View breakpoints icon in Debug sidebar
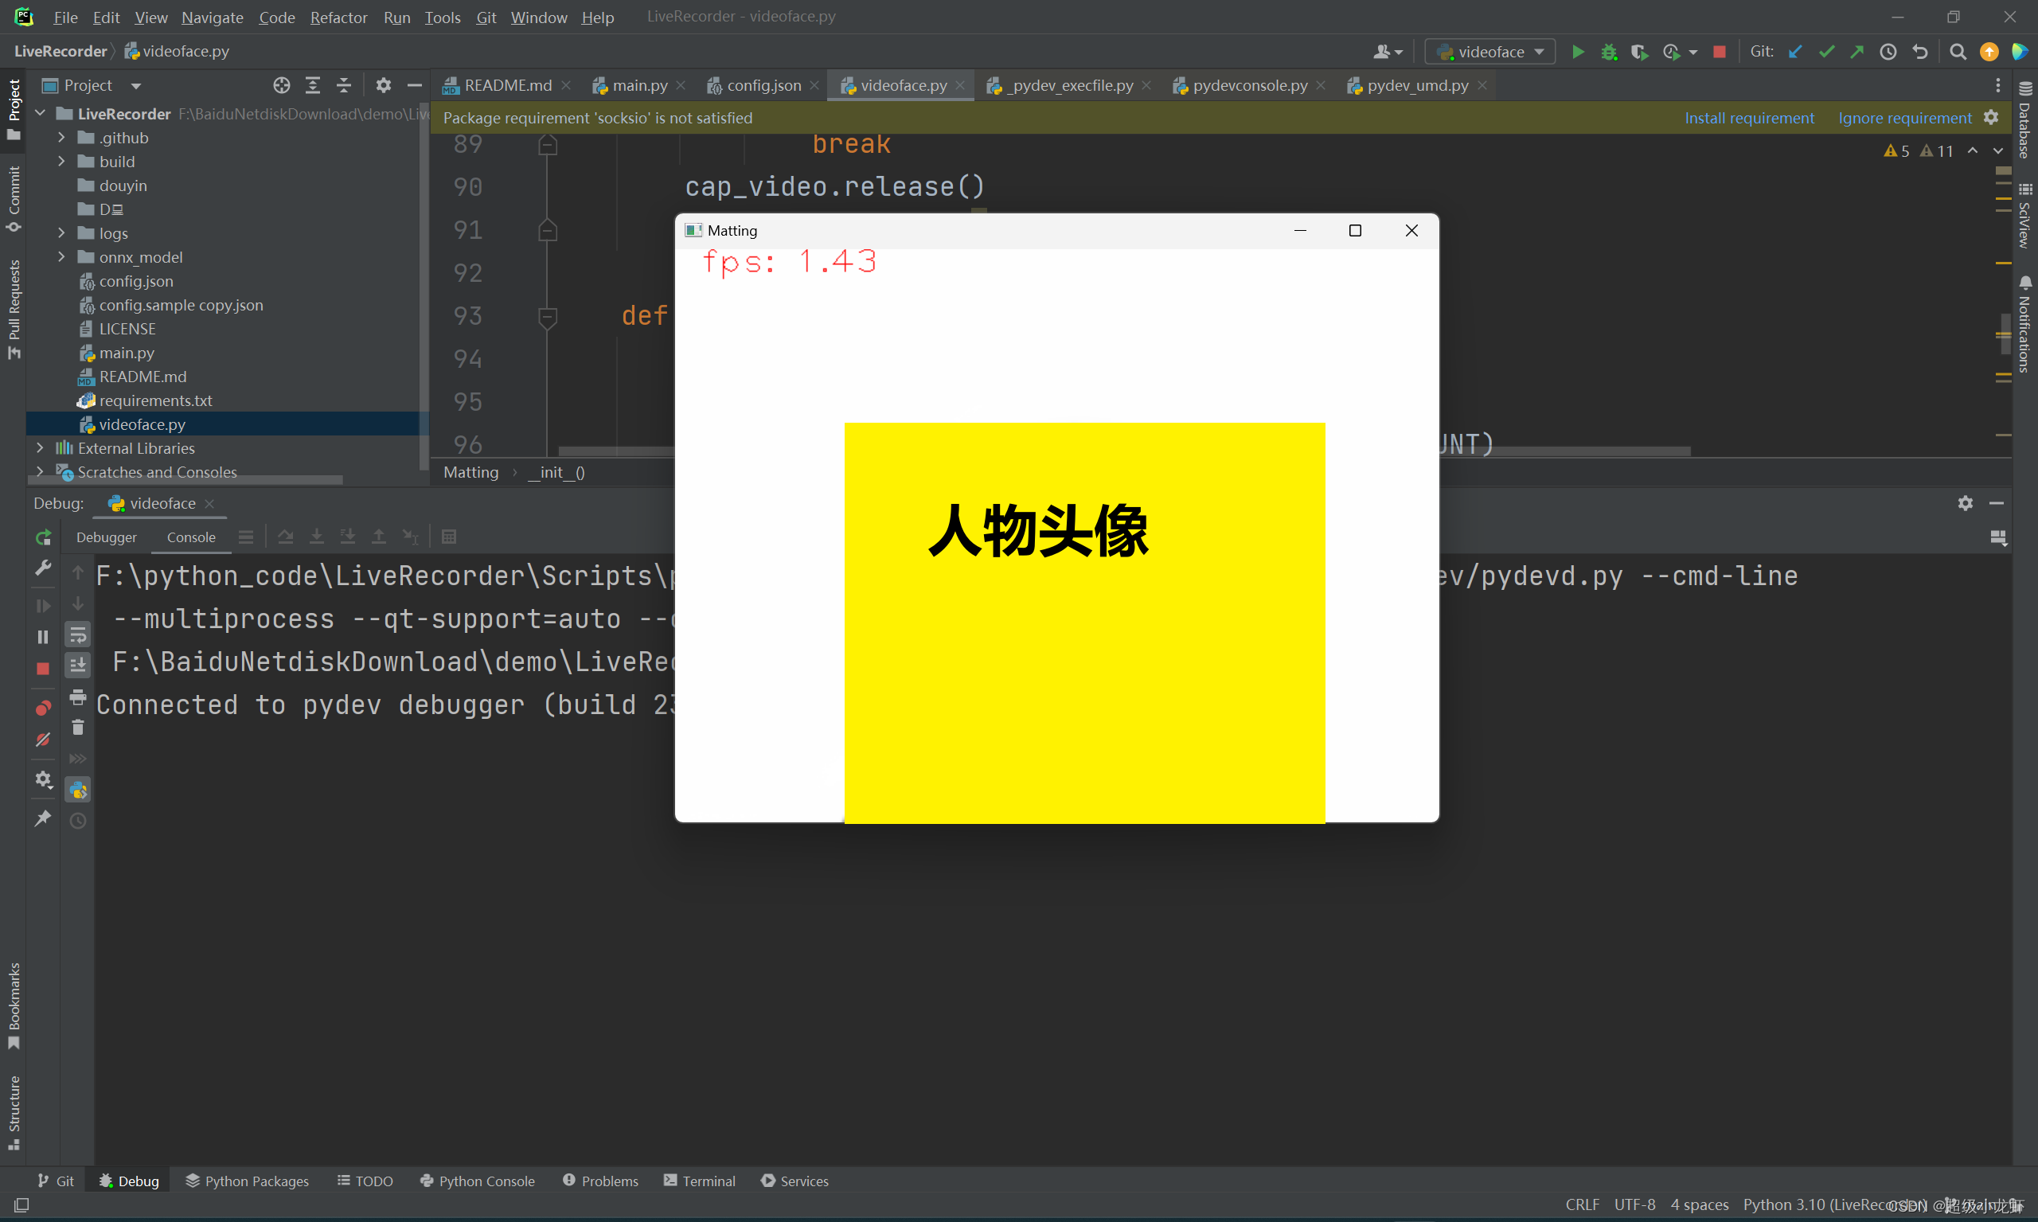This screenshot has height=1222, width=2038. [x=43, y=708]
